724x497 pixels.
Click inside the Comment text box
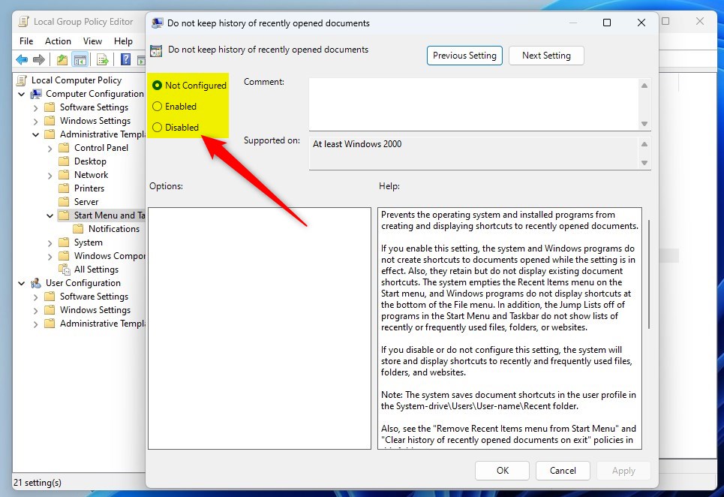(x=473, y=104)
